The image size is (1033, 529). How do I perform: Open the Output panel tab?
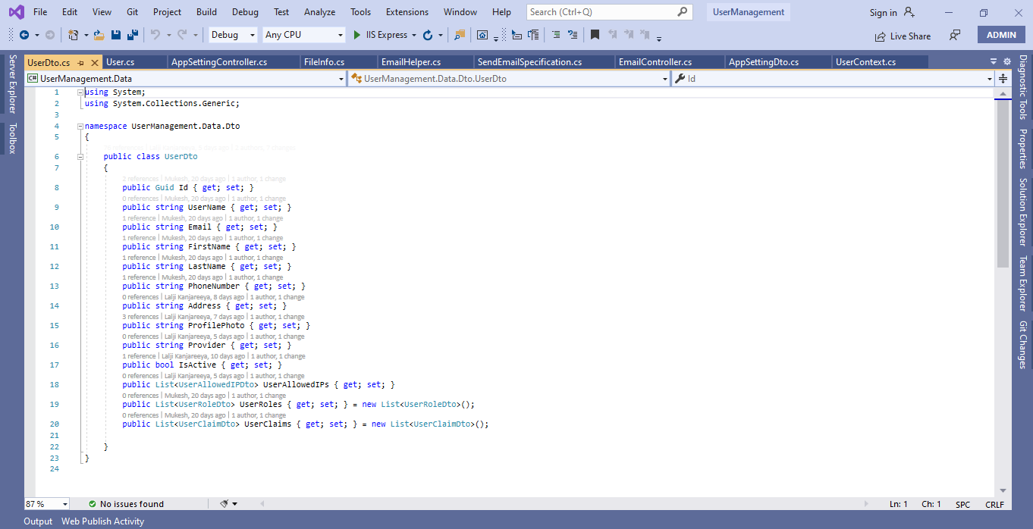pos(38,521)
